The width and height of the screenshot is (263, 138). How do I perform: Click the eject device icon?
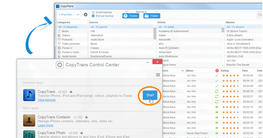tap(85, 14)
